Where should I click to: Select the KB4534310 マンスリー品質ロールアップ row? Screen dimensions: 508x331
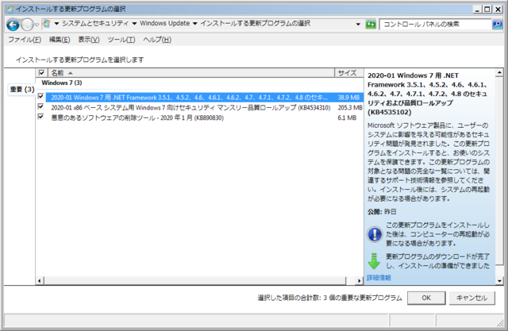coord(204,107)
